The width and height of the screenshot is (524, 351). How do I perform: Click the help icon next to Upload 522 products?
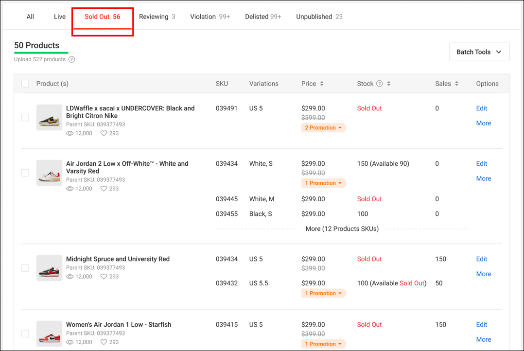click(x=71, y=59)
